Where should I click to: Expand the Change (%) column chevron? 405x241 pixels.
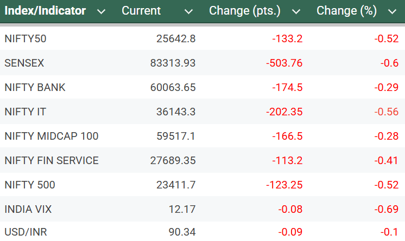point(392,11)
